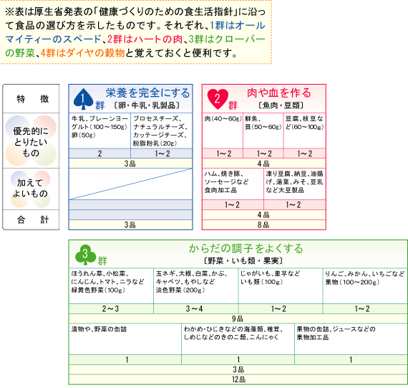408x388 pixels.
Task: Click the heading 'からだの調子をよくする'
Action: (x=246, y=248)
